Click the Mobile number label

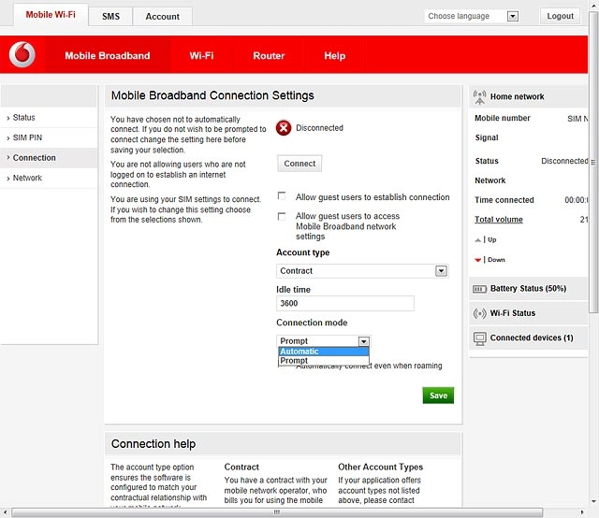[503, 119]
